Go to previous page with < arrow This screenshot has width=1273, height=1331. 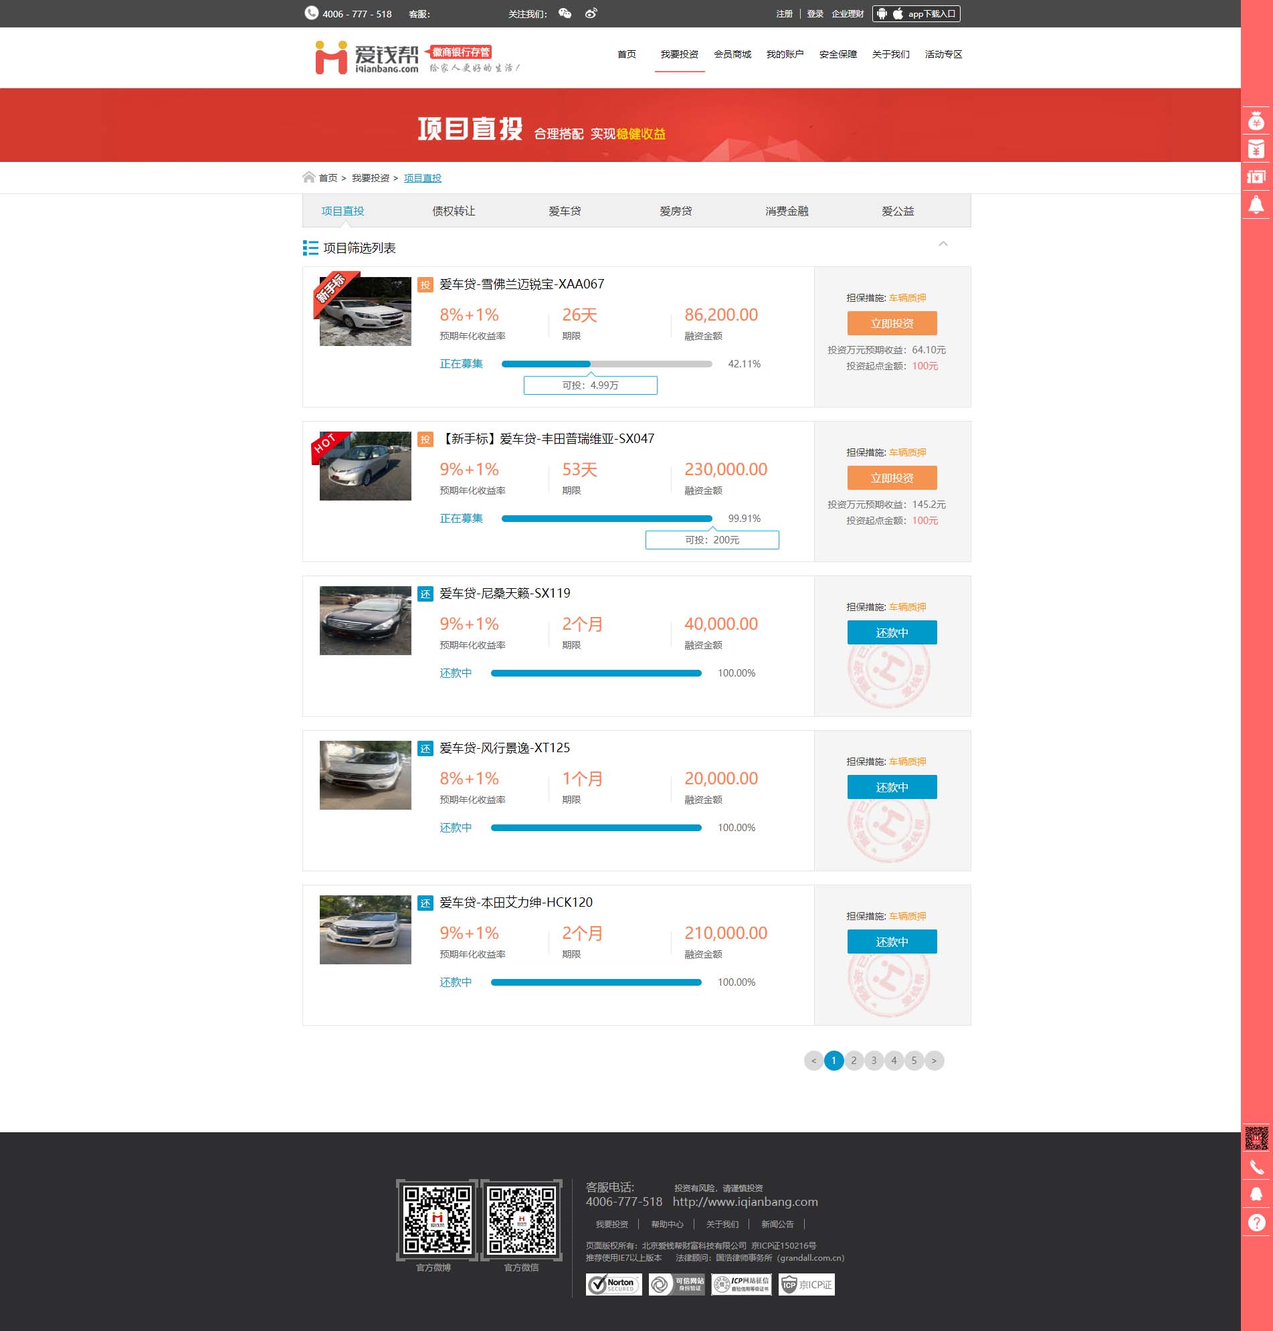point(813,1060)
